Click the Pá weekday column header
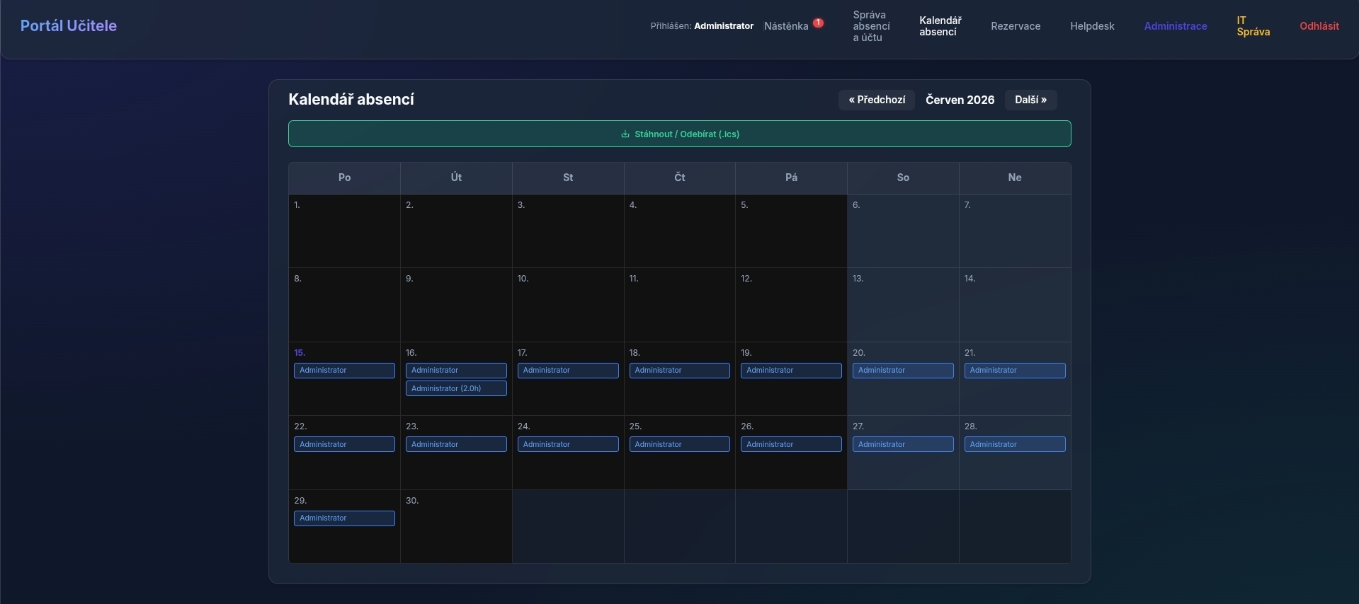The image size is (1359, 604). [791, 178]
